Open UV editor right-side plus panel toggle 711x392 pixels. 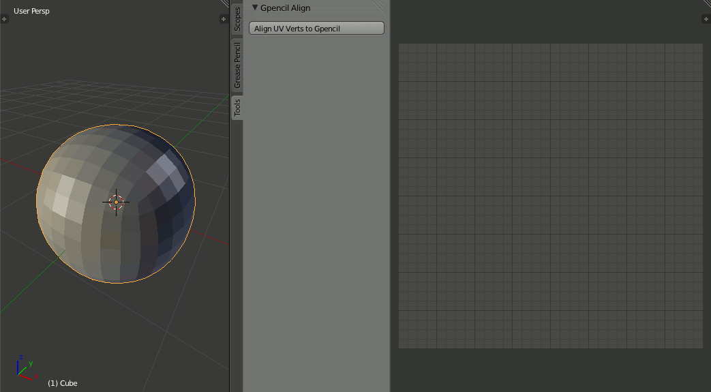pyautogui.click(x=706, y=18)
